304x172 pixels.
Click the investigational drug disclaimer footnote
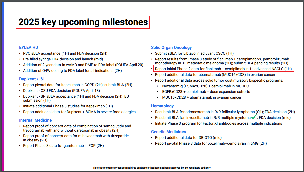click(x=152, y=168)
